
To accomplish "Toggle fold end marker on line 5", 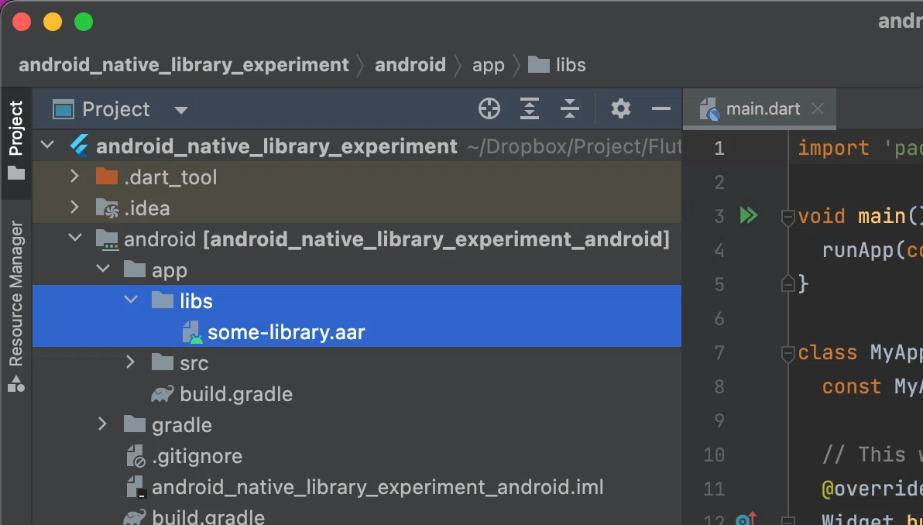I will click(787, 284).
